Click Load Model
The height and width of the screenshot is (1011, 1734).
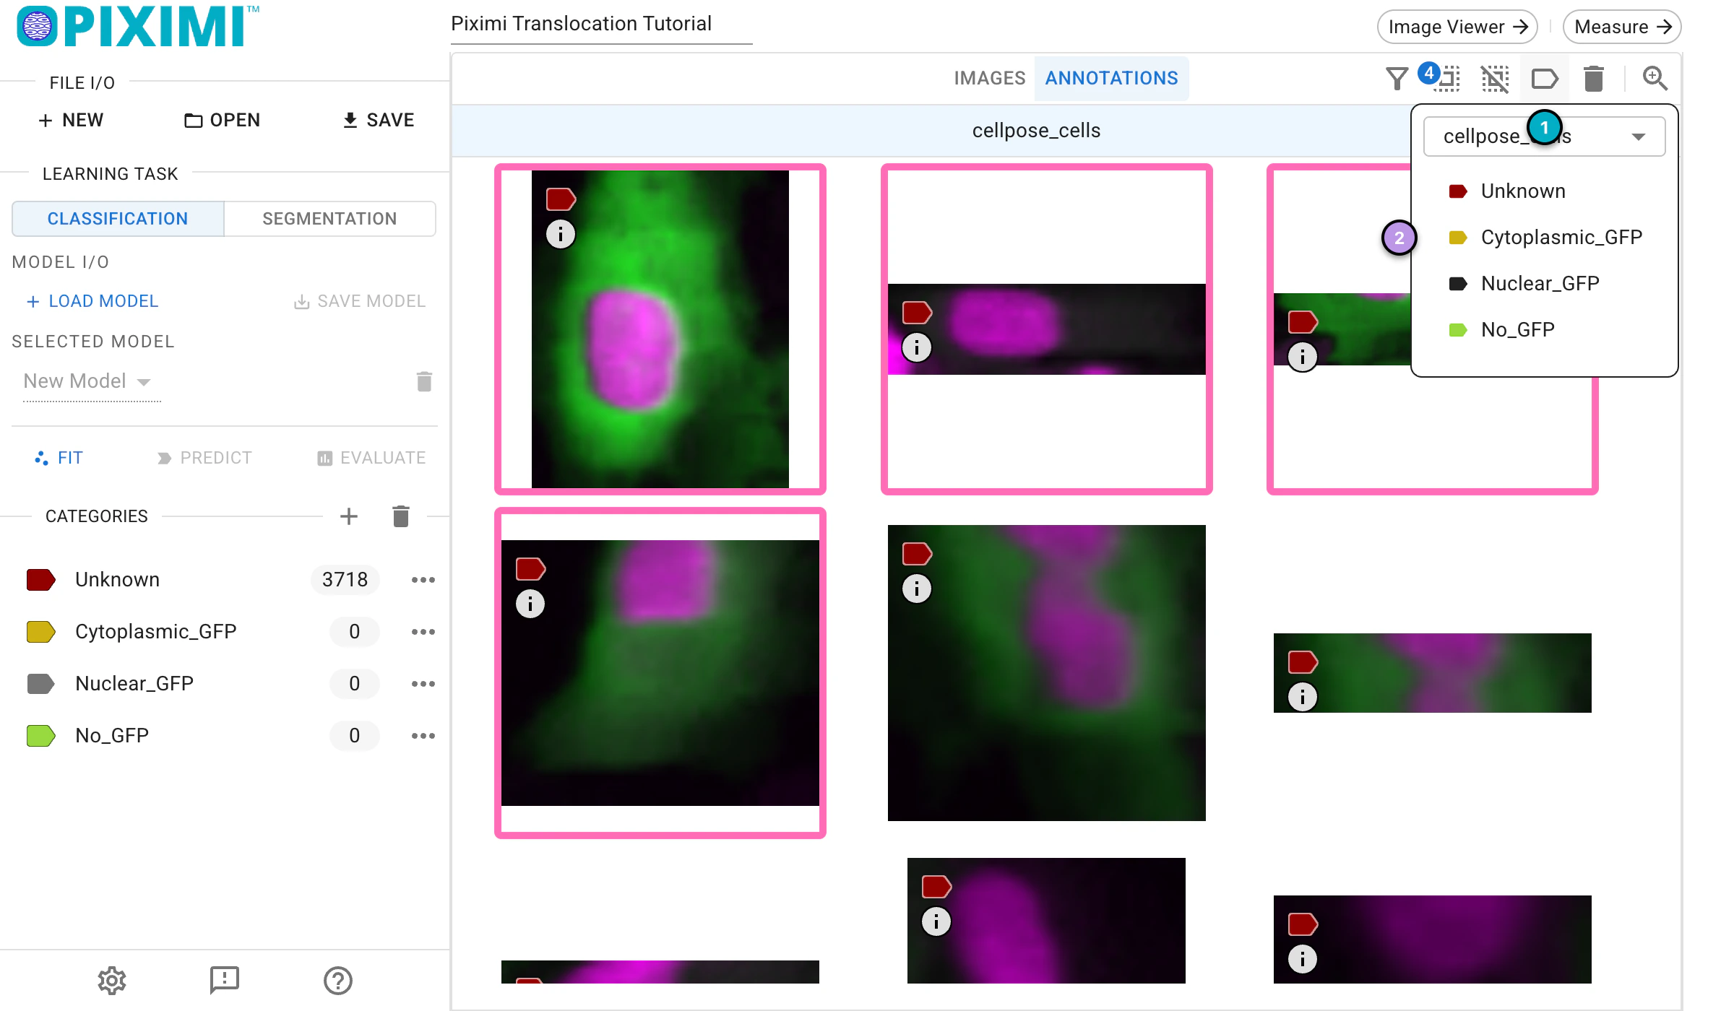92,301
